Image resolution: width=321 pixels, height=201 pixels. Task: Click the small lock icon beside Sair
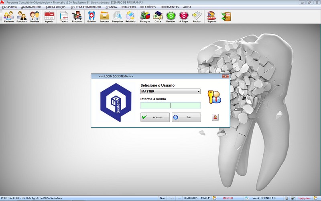click(215, 117)
